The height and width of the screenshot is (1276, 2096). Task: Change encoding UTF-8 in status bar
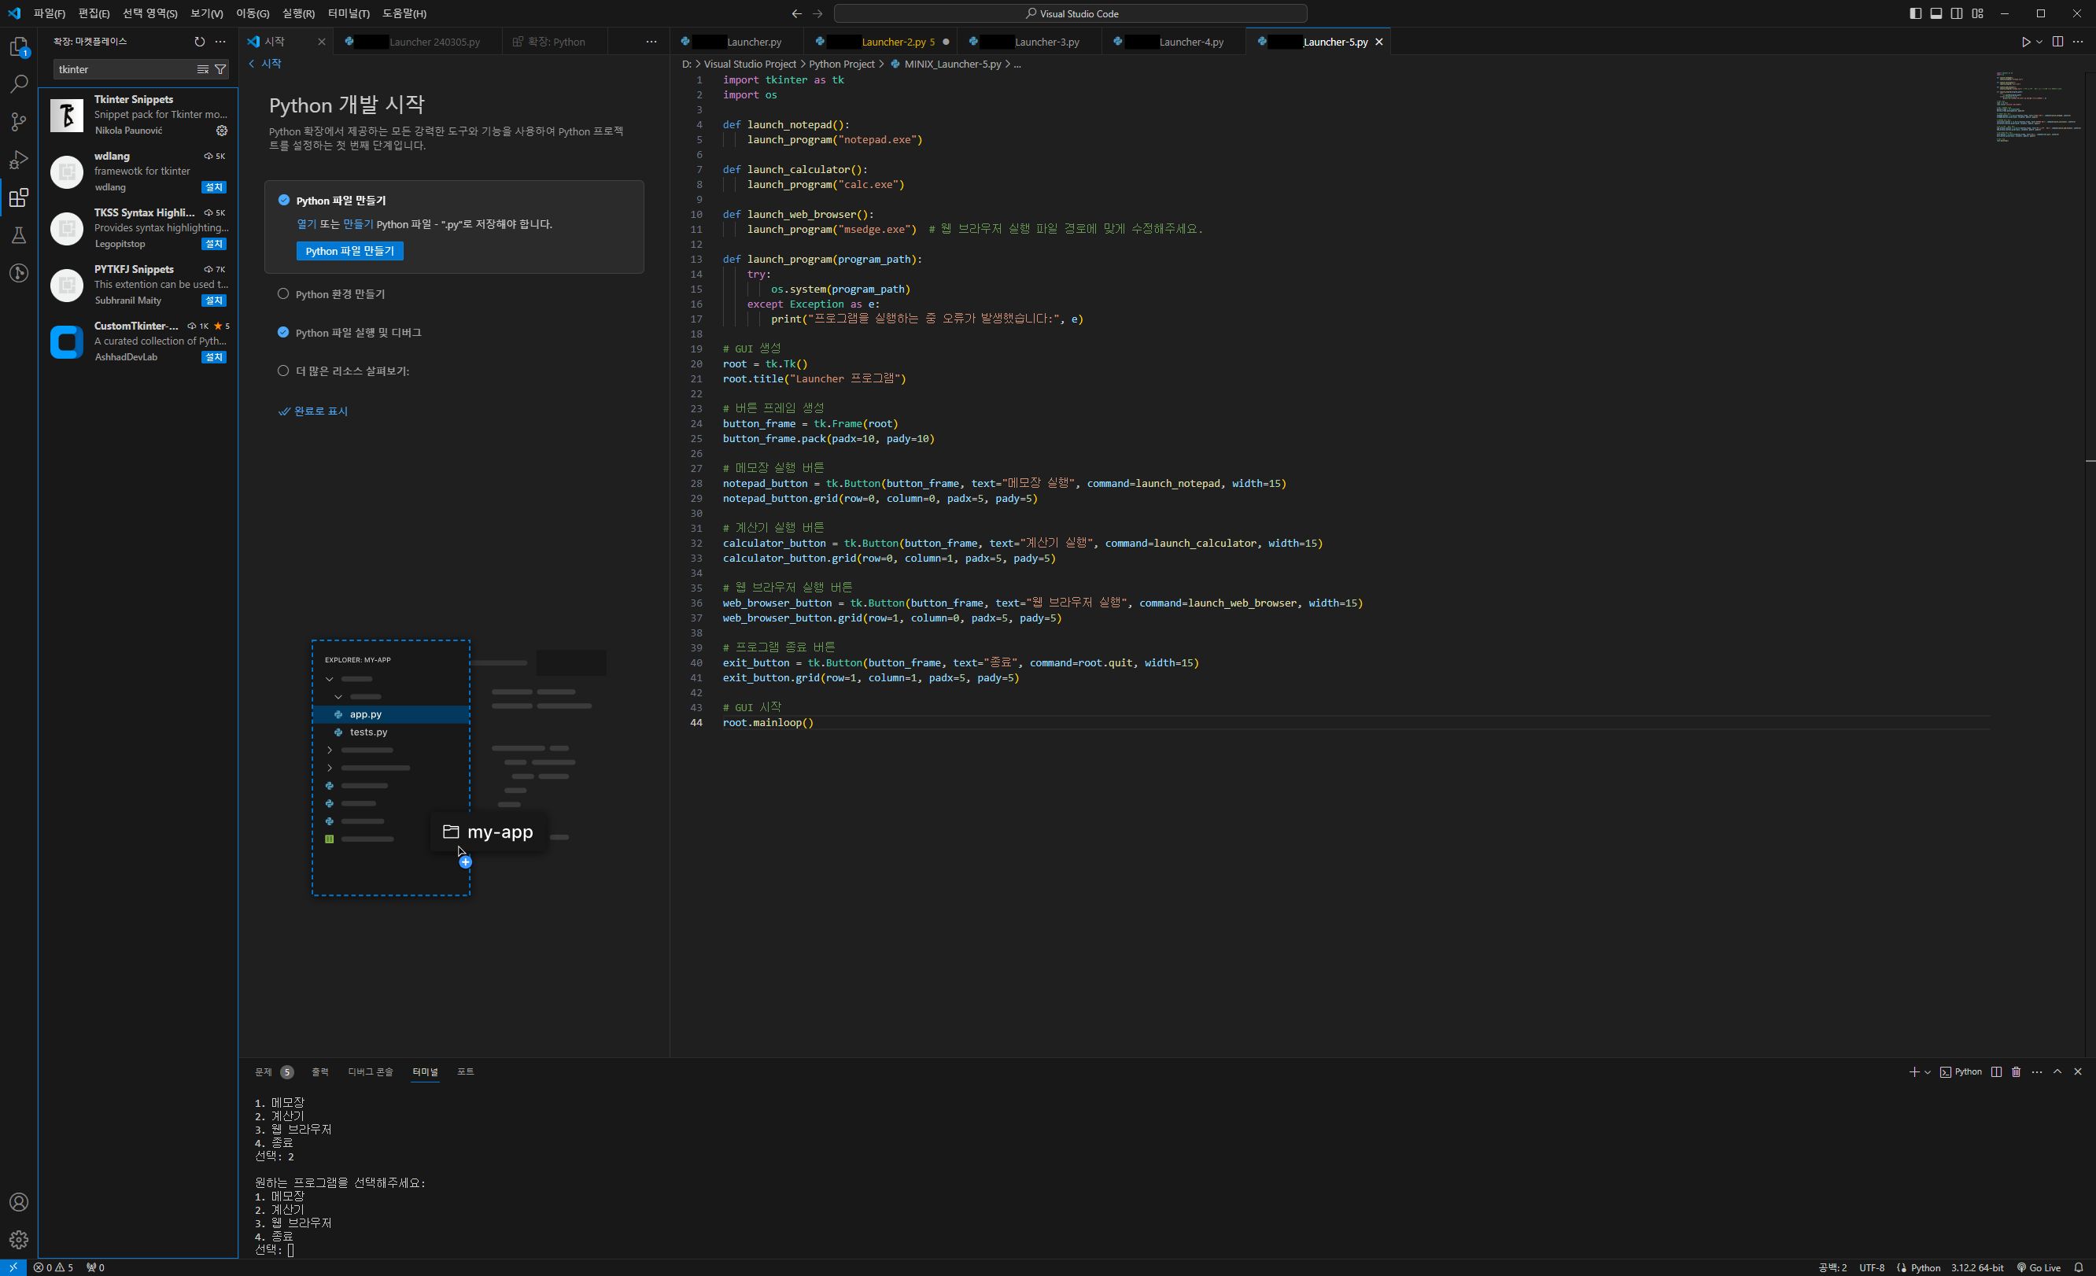(x=1872, y=1267)
